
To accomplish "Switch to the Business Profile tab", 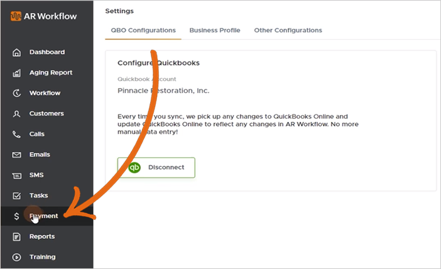I will click(215, 30).
